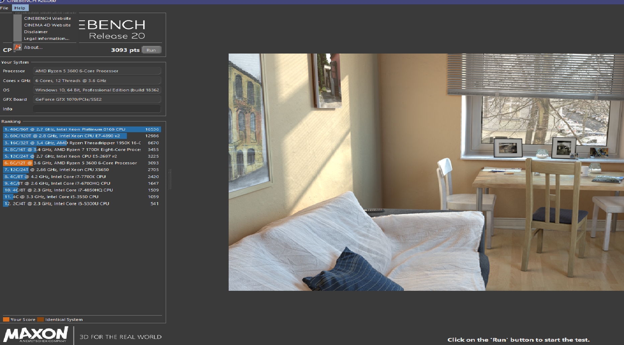
Task: Select ranking row 7 Xeon X5650
Action: (x=82, y=170)
